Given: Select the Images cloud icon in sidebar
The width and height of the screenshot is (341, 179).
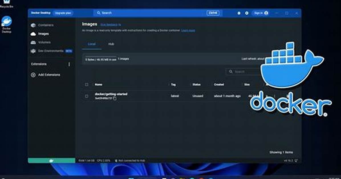Looking at the screenshot, I should (x=33, y=34).
